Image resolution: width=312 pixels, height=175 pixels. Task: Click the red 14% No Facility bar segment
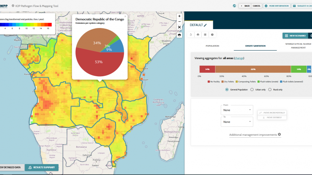207,69
